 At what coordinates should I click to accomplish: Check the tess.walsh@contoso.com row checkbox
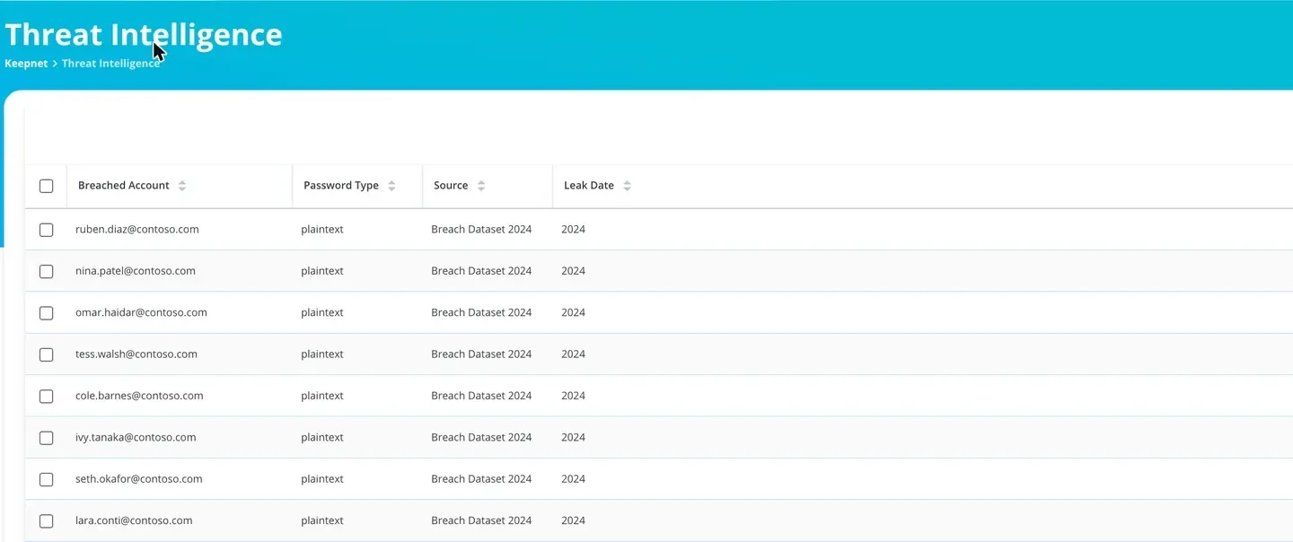47,354
